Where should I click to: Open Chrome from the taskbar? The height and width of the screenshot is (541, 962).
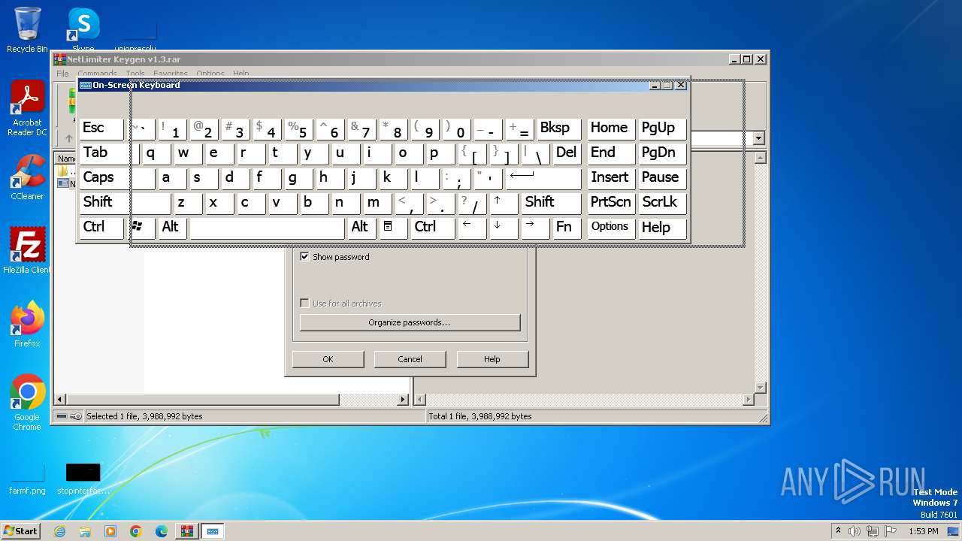[136, 531]
